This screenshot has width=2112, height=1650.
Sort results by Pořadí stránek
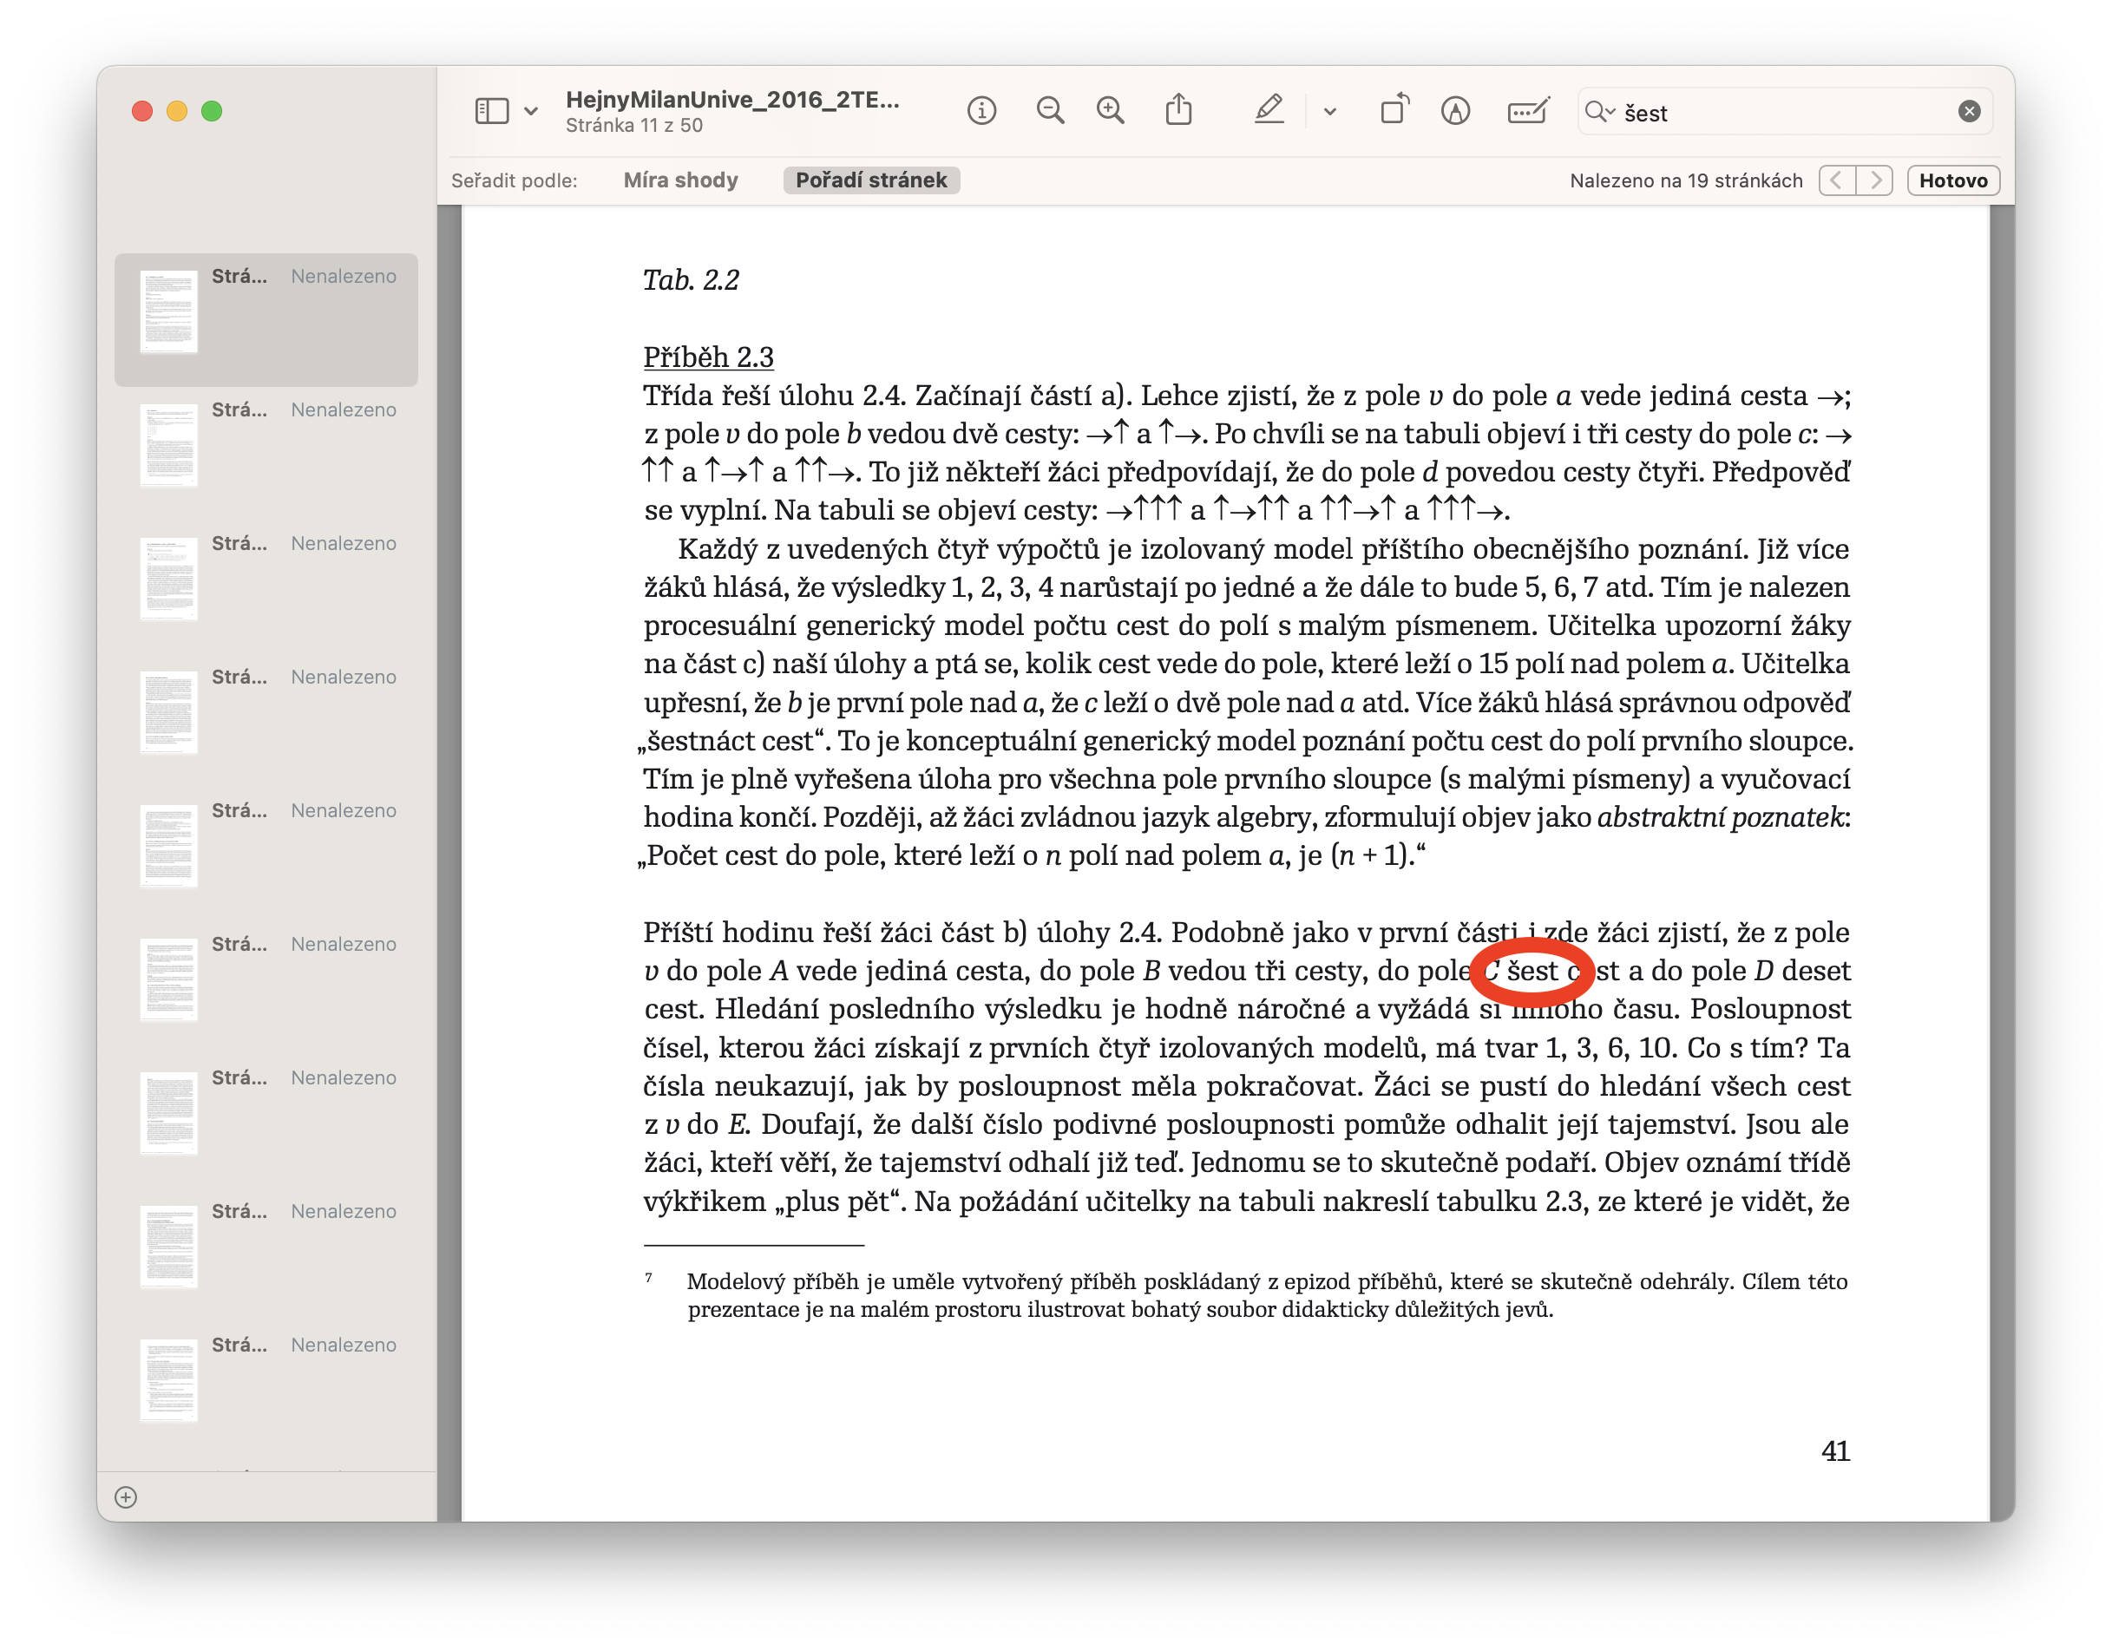click(870, 180)
